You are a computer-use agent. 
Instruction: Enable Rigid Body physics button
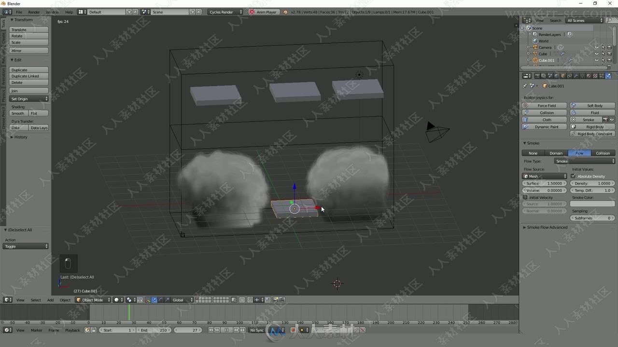coord(592,127)
